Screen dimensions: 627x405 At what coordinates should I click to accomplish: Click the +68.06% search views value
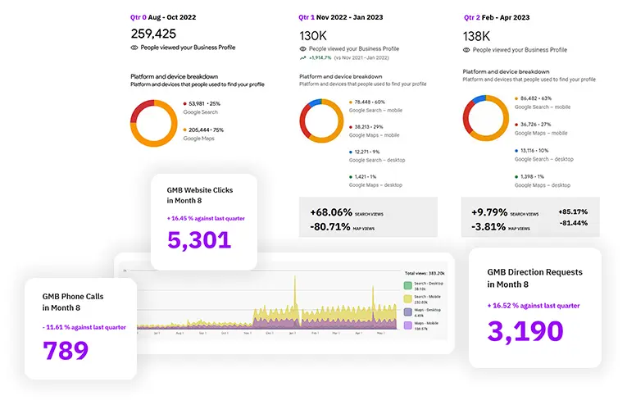331,212
